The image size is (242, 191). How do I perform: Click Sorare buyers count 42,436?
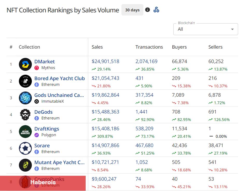point(179,146)
